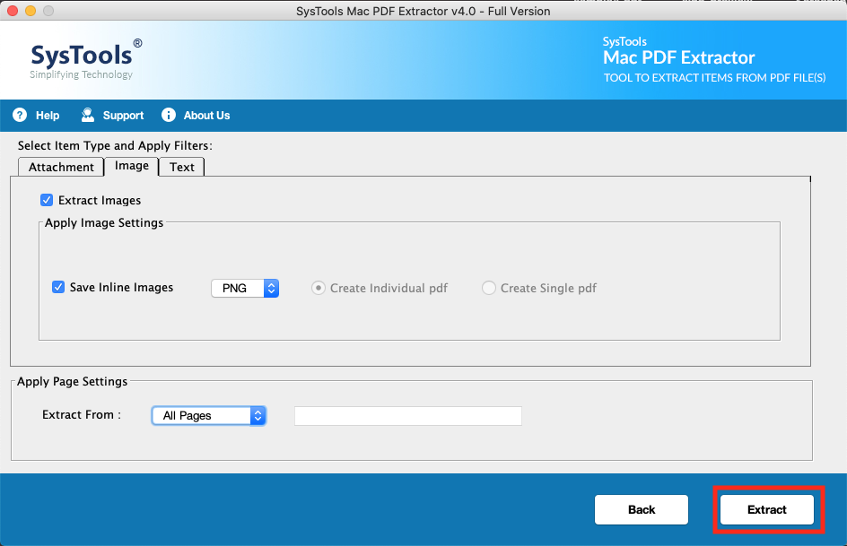Image resolution: width=847 pixels, height=546 pixels.
Task: Open the Support link text
Action: 123,116
